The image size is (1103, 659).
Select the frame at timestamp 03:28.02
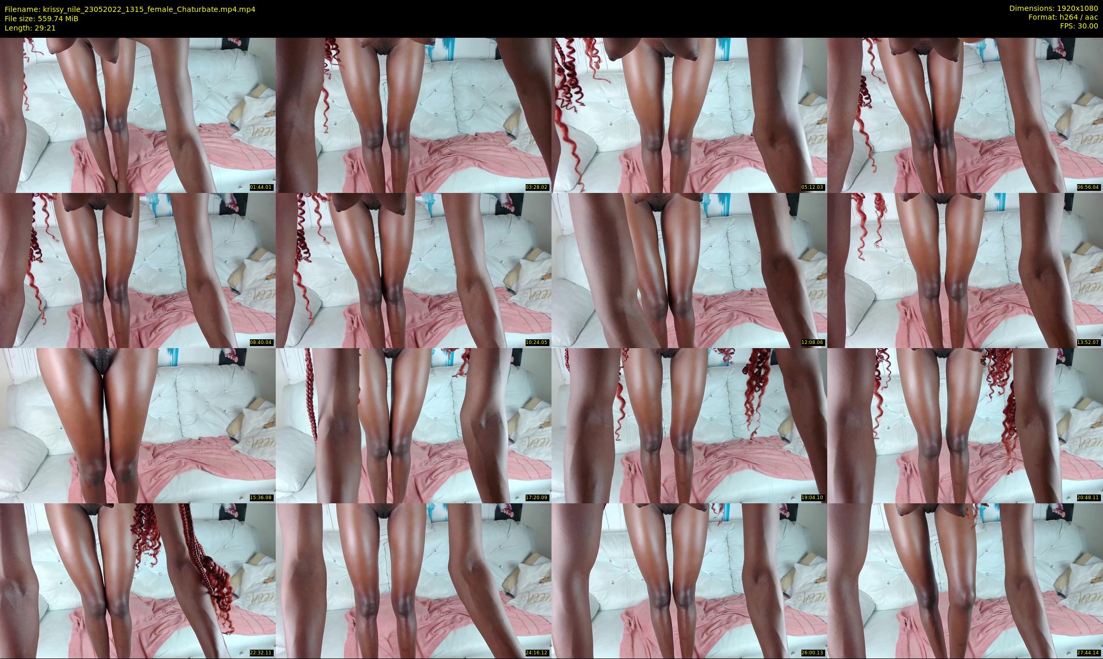(413, 115)
